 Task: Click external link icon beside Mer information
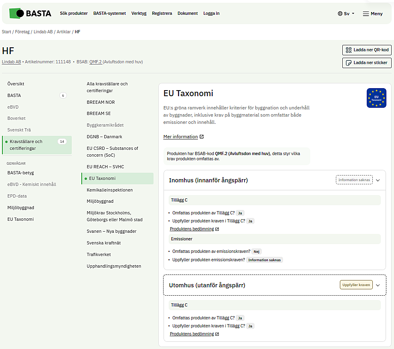202,137
